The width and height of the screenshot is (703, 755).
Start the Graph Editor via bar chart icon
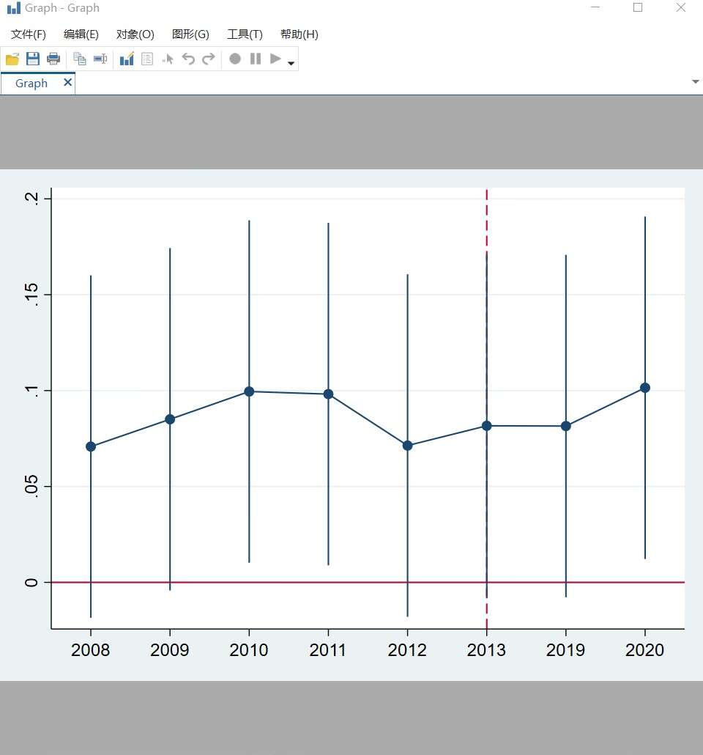pyautogui.click(x=127, y=59)
